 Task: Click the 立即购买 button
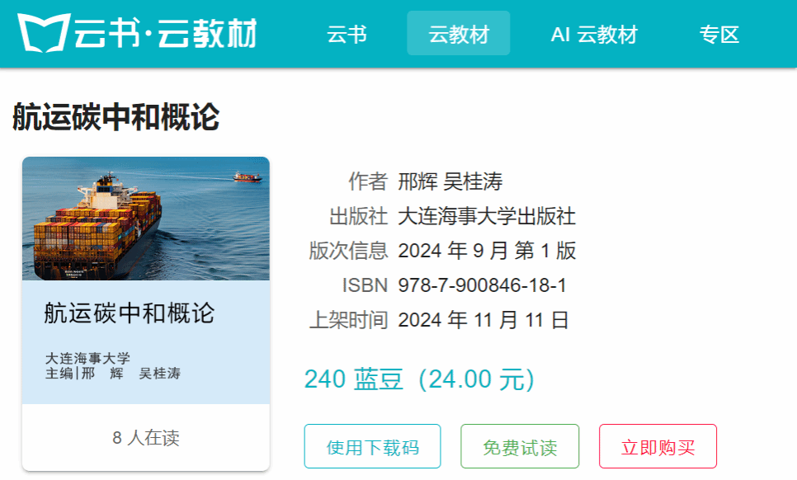tap(658, 446)
